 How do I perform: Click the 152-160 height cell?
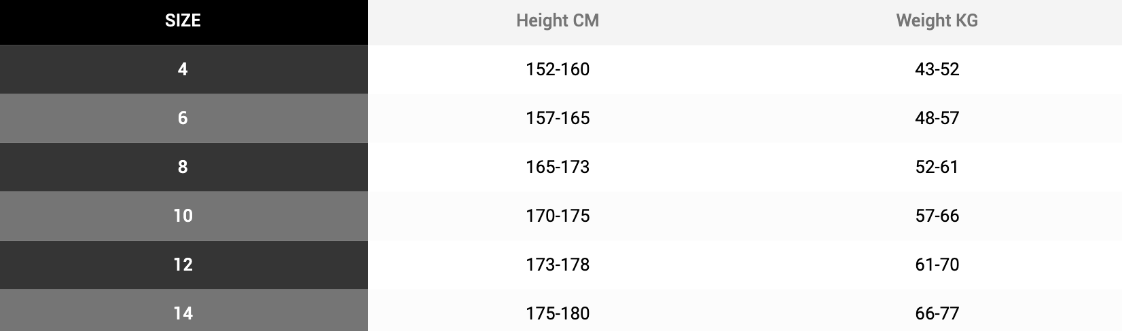[x=558, y=69]
